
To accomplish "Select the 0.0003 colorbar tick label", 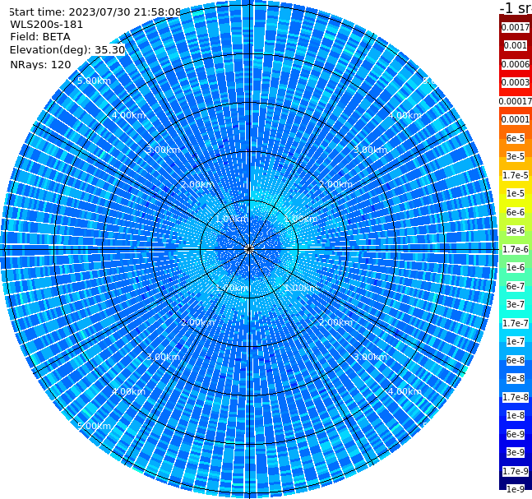I will point(516,82).
